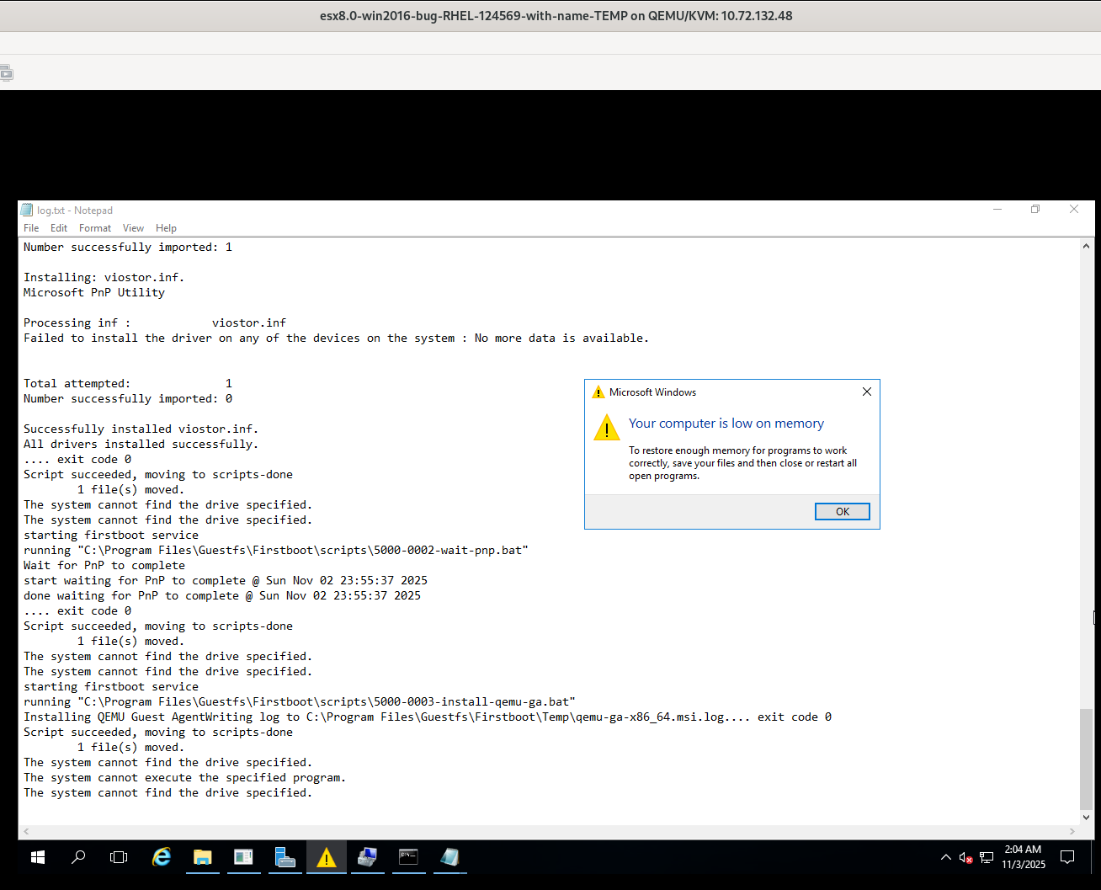Click the "Microsoft Windows" dialog title
1101x890 pixels.
652,392
